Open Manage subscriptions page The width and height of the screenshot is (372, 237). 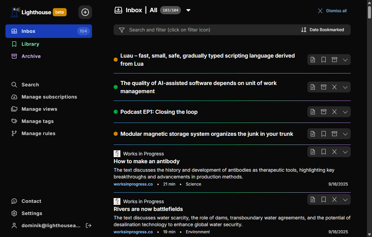[49, 97]
